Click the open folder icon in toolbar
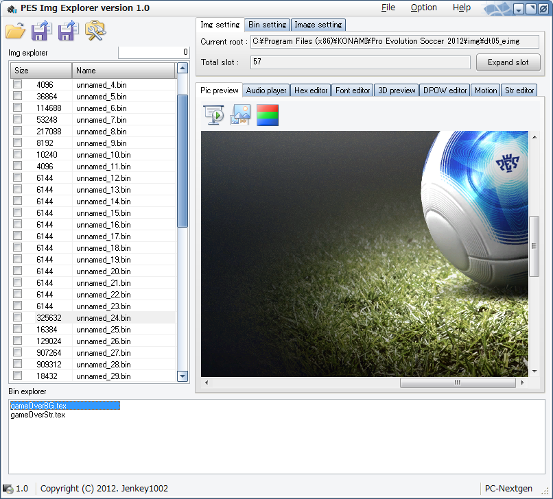 (15, 31)
